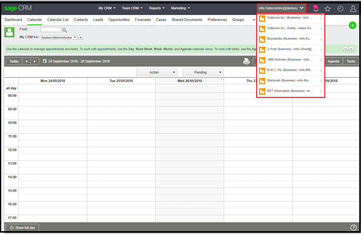361x234 pixels.
Task: Click the Calendar tab
Action: point(35,20)
